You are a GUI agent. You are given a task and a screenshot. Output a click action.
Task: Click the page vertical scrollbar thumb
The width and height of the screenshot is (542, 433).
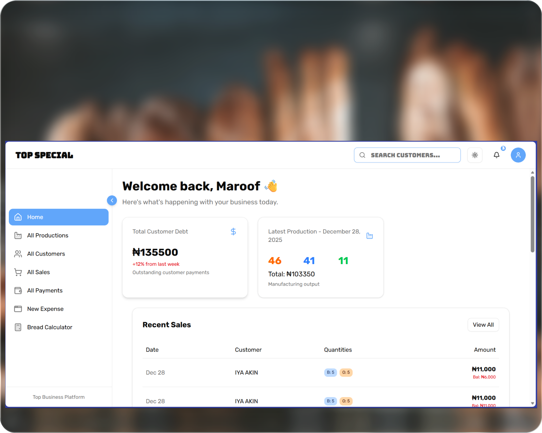click(x=532, y=214)
